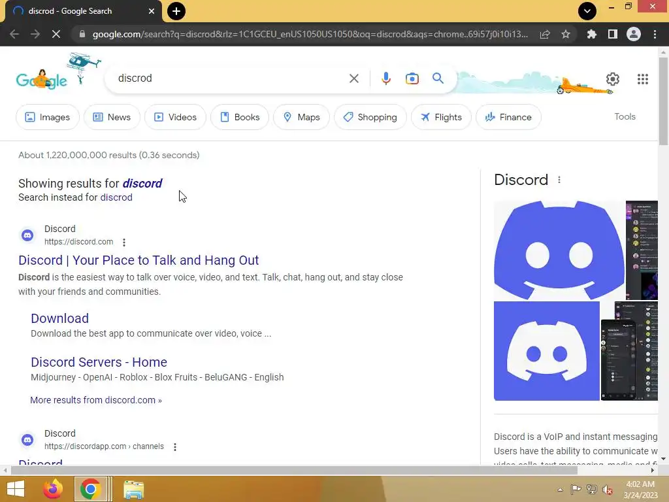Show hidden system tray icons
Image resolution: width=669 pixels, height=502 pixels.
[560, 490]
